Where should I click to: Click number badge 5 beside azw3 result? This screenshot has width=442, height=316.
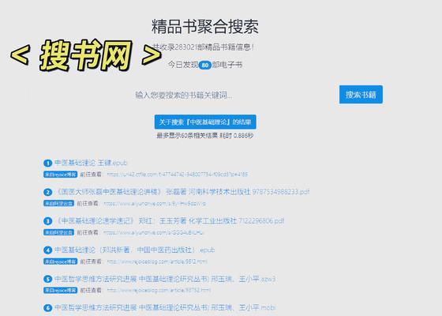click(47, 280)
